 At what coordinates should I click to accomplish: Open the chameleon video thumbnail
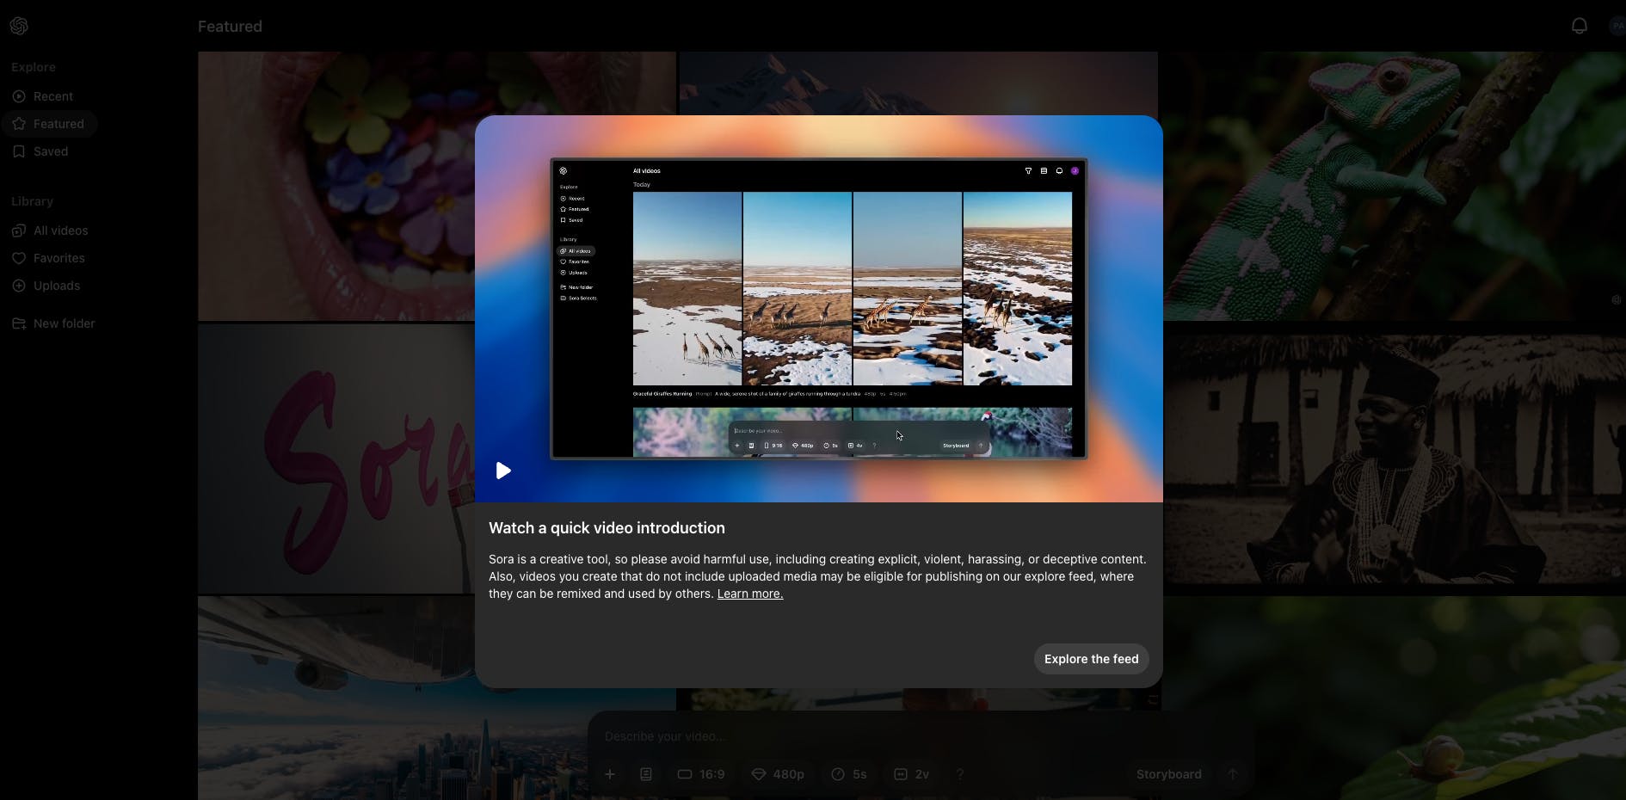coord(1394,186)
